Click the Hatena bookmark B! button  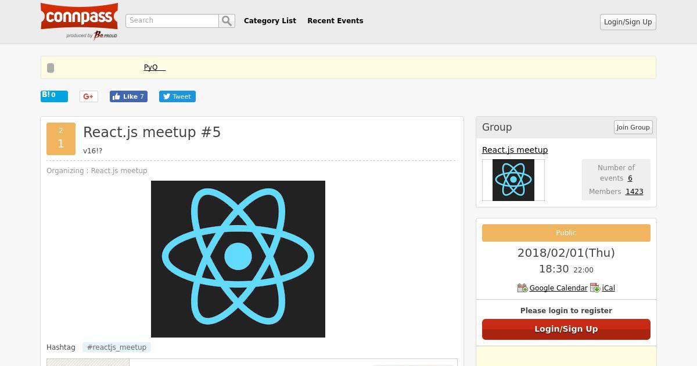click(54, 96)
